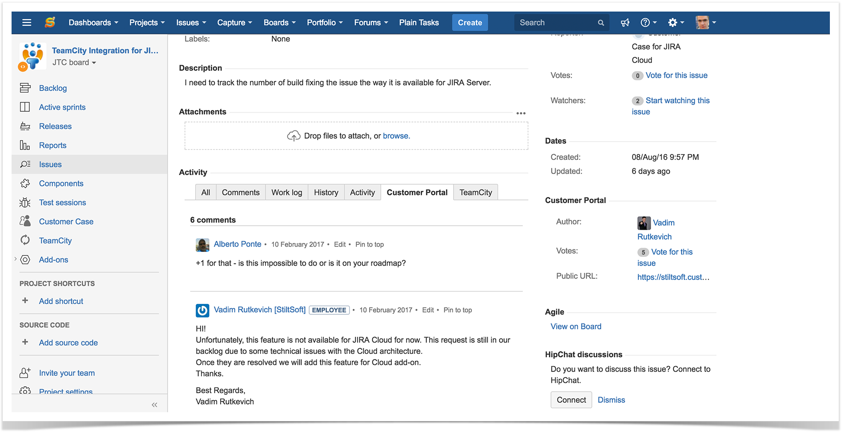Screen dimensions: 845x434
Task: Open the Boards dropdown menu
Action: coord(279,23)
